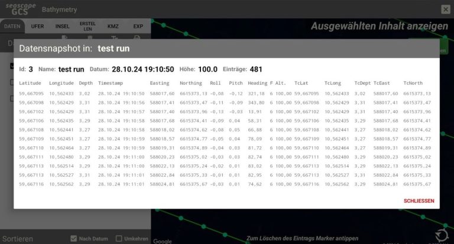This screenshot has width=454, height=244.
Task: Select the row with latitude 59,667106
Action: click(225, 121)
